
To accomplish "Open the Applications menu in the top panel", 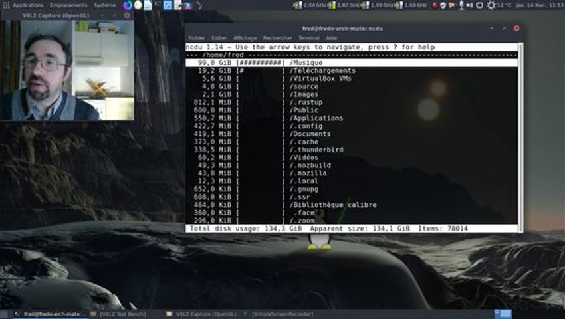I will pos(28,5).
